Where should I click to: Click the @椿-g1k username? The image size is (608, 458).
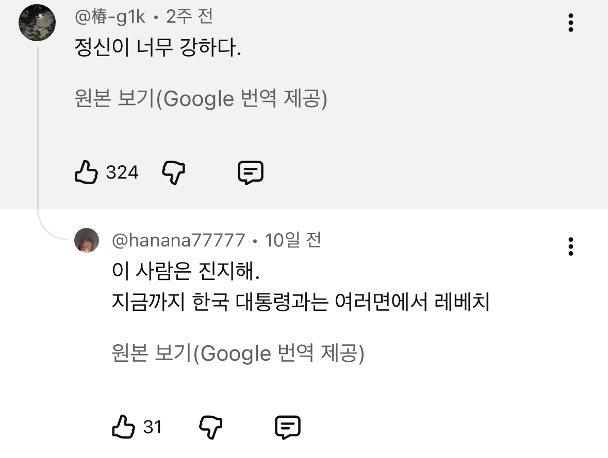click(110, 17)
